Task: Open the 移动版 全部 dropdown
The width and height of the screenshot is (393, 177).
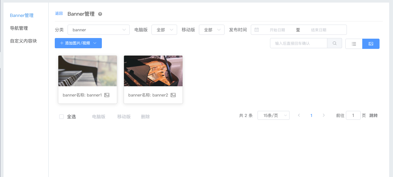Action: point(212,30)
